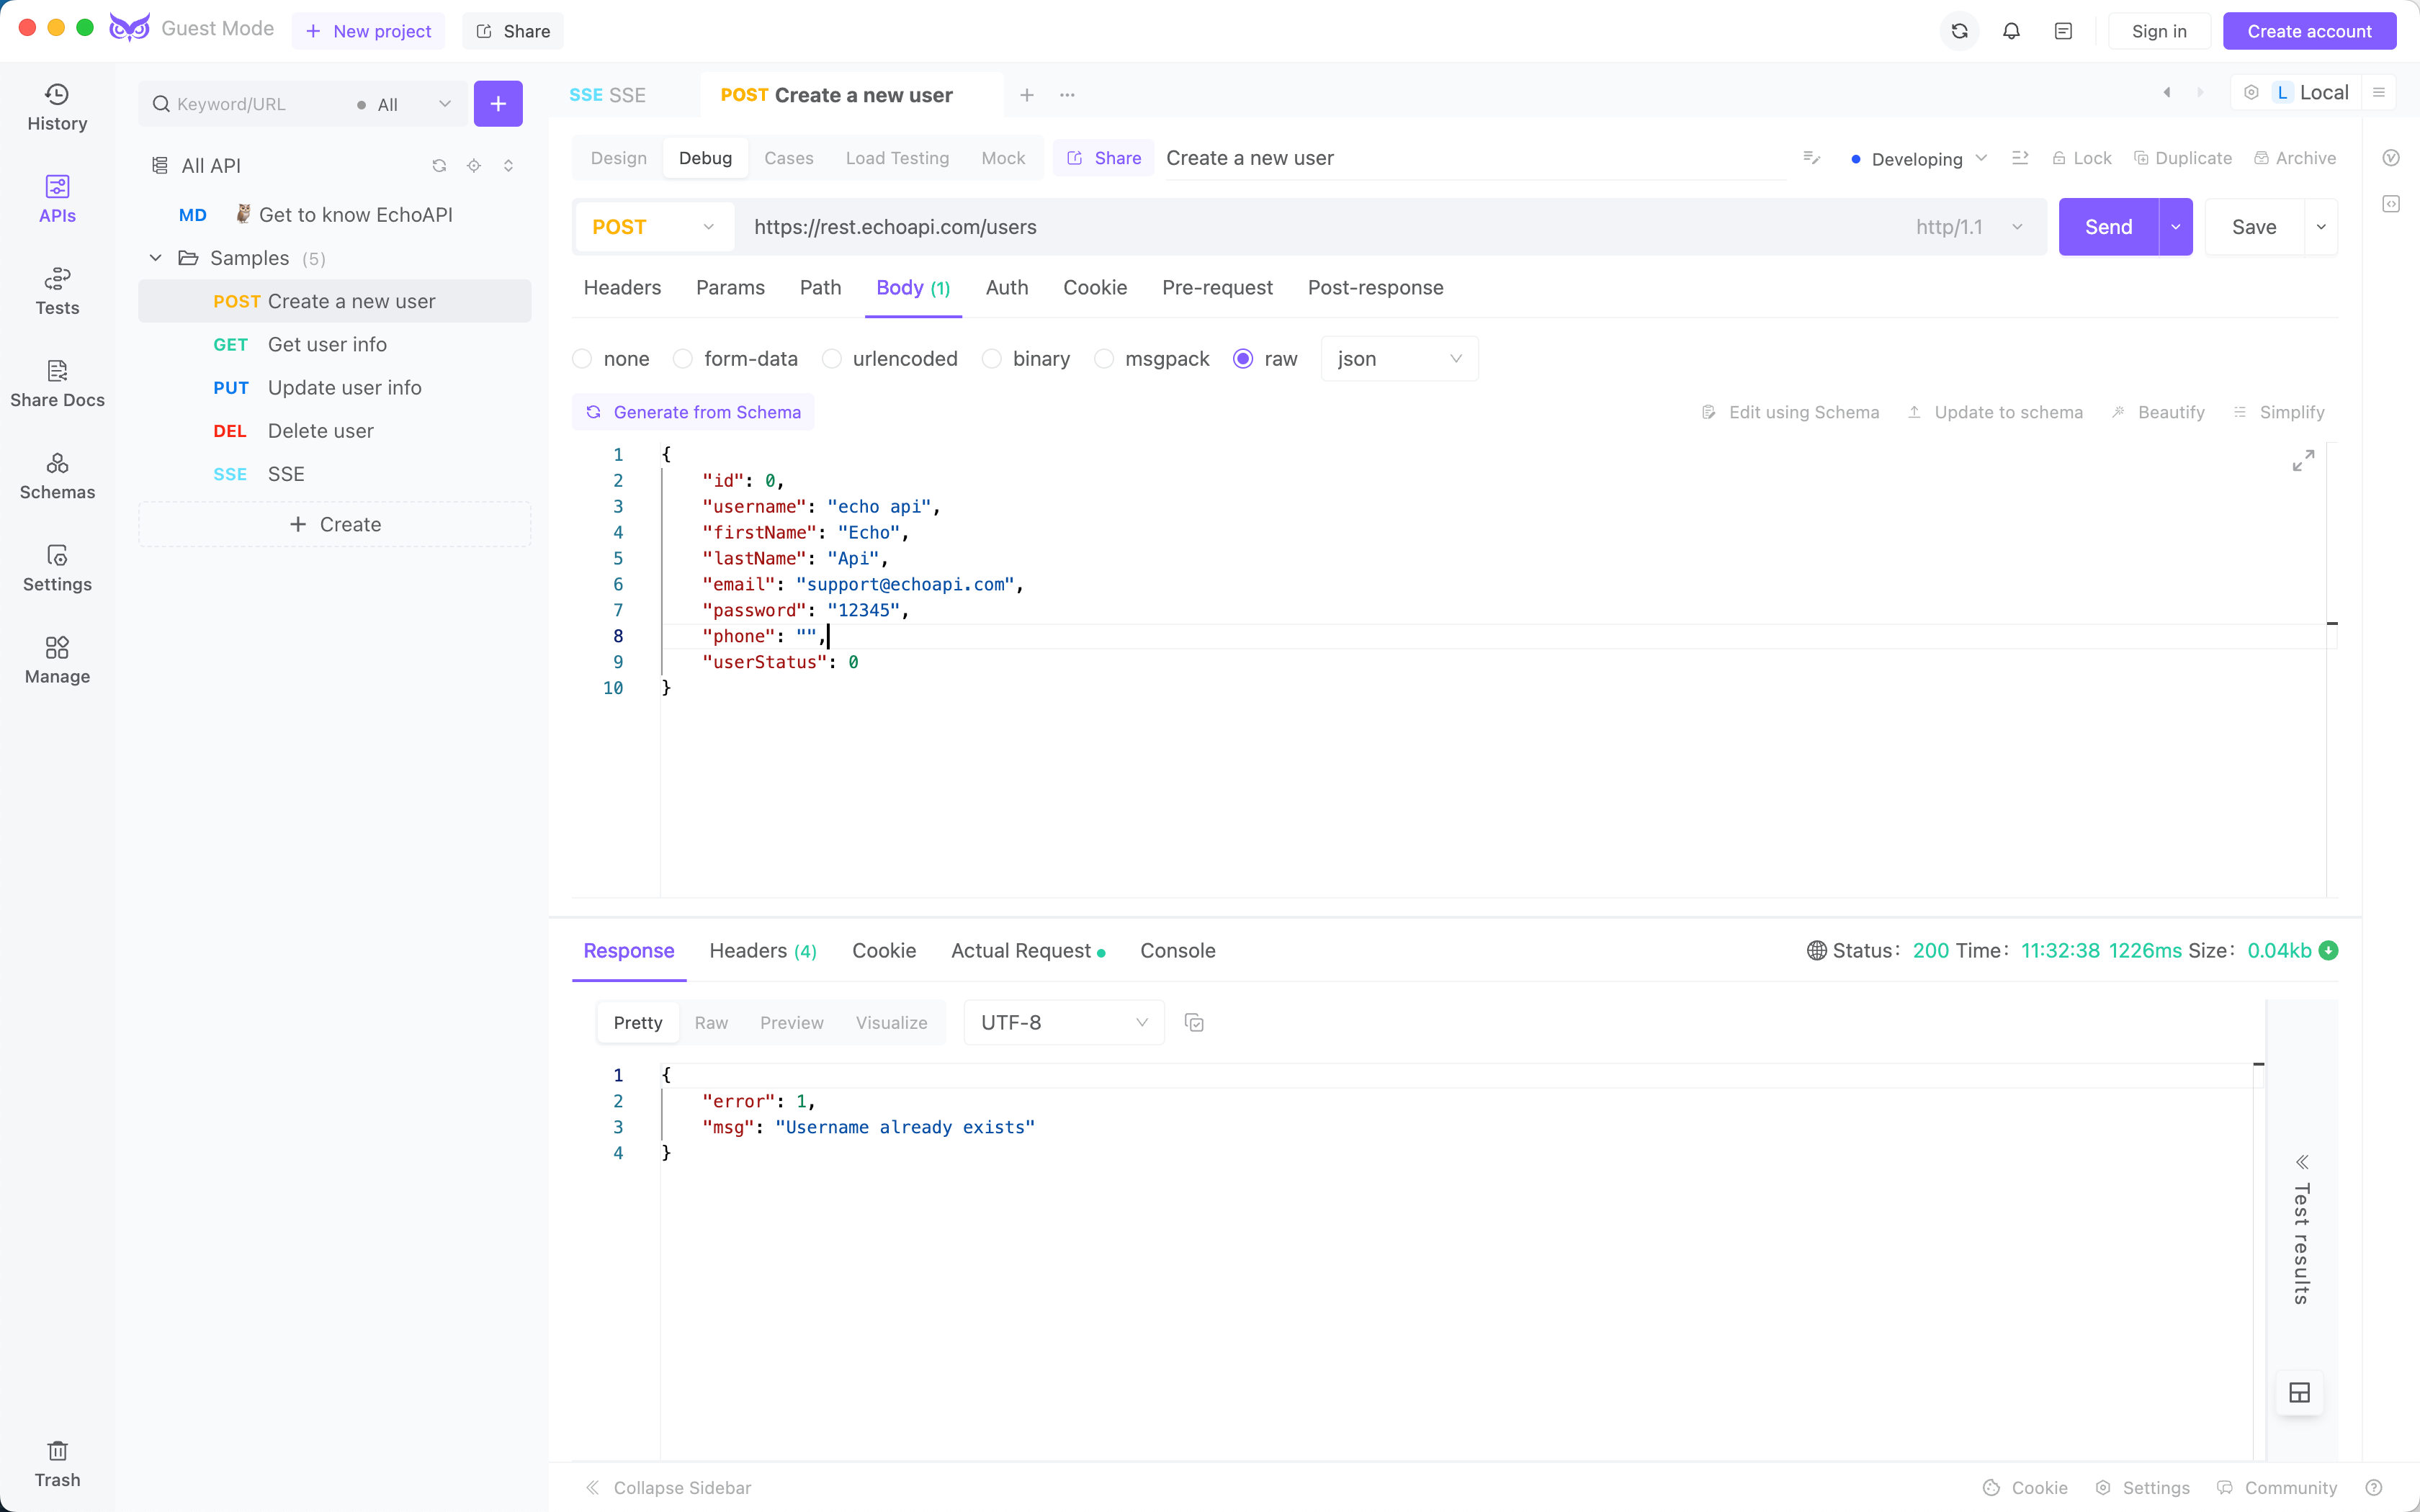
Task: Switch to the Design tab
Action: [618, 158]
